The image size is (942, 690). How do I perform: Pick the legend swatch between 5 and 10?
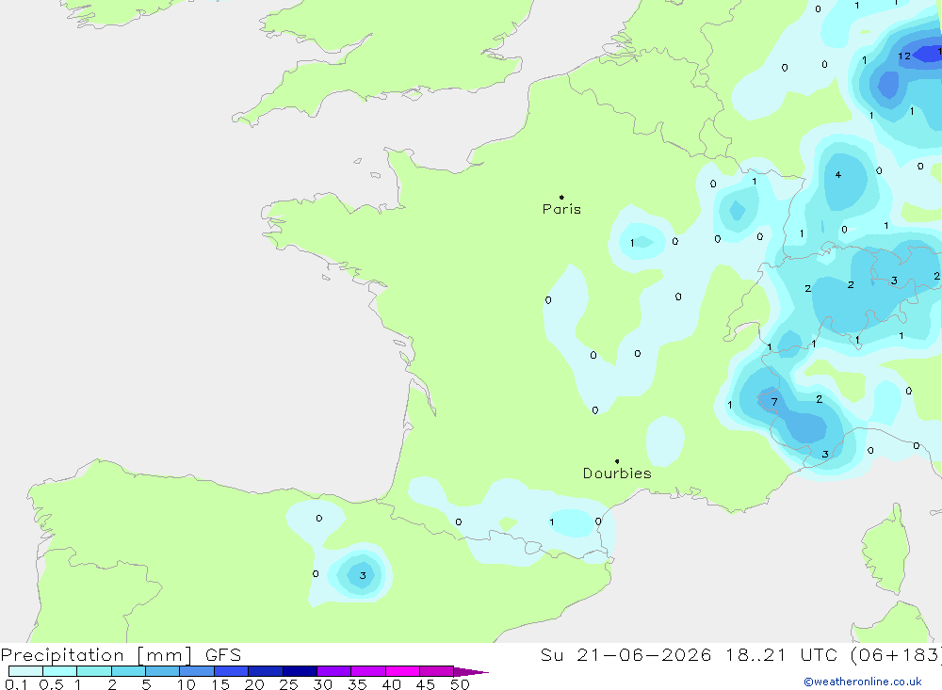(163, 671)
